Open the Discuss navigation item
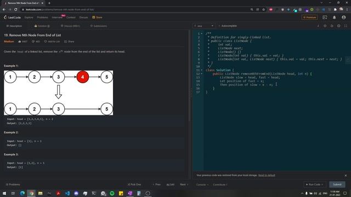The width and height of the screenshot is (351, 197). 83,18
